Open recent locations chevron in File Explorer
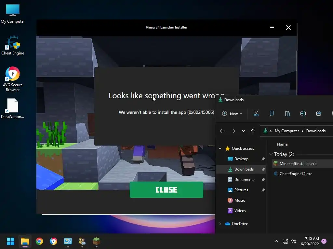 click(243, 131)
